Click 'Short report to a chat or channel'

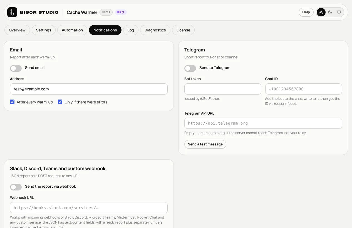tap(211, 57)
